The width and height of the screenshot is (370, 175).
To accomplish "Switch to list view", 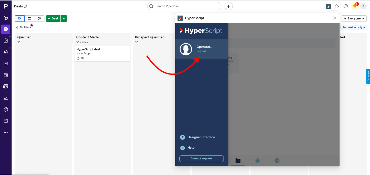I will click(x=30, y=18).
